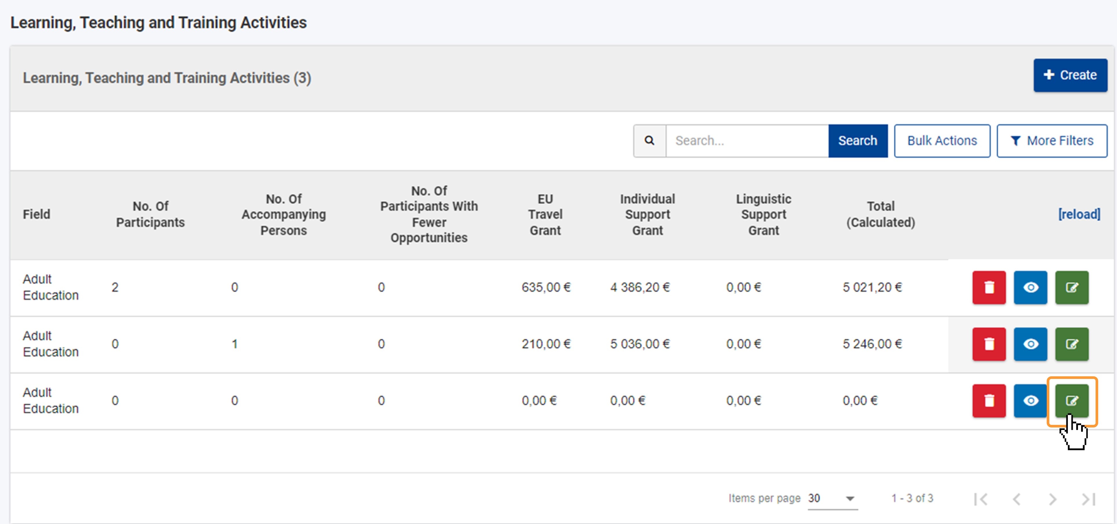Go to the previous page
The height and width of the screenshot is (524, 1117).
click(1016, 499)
